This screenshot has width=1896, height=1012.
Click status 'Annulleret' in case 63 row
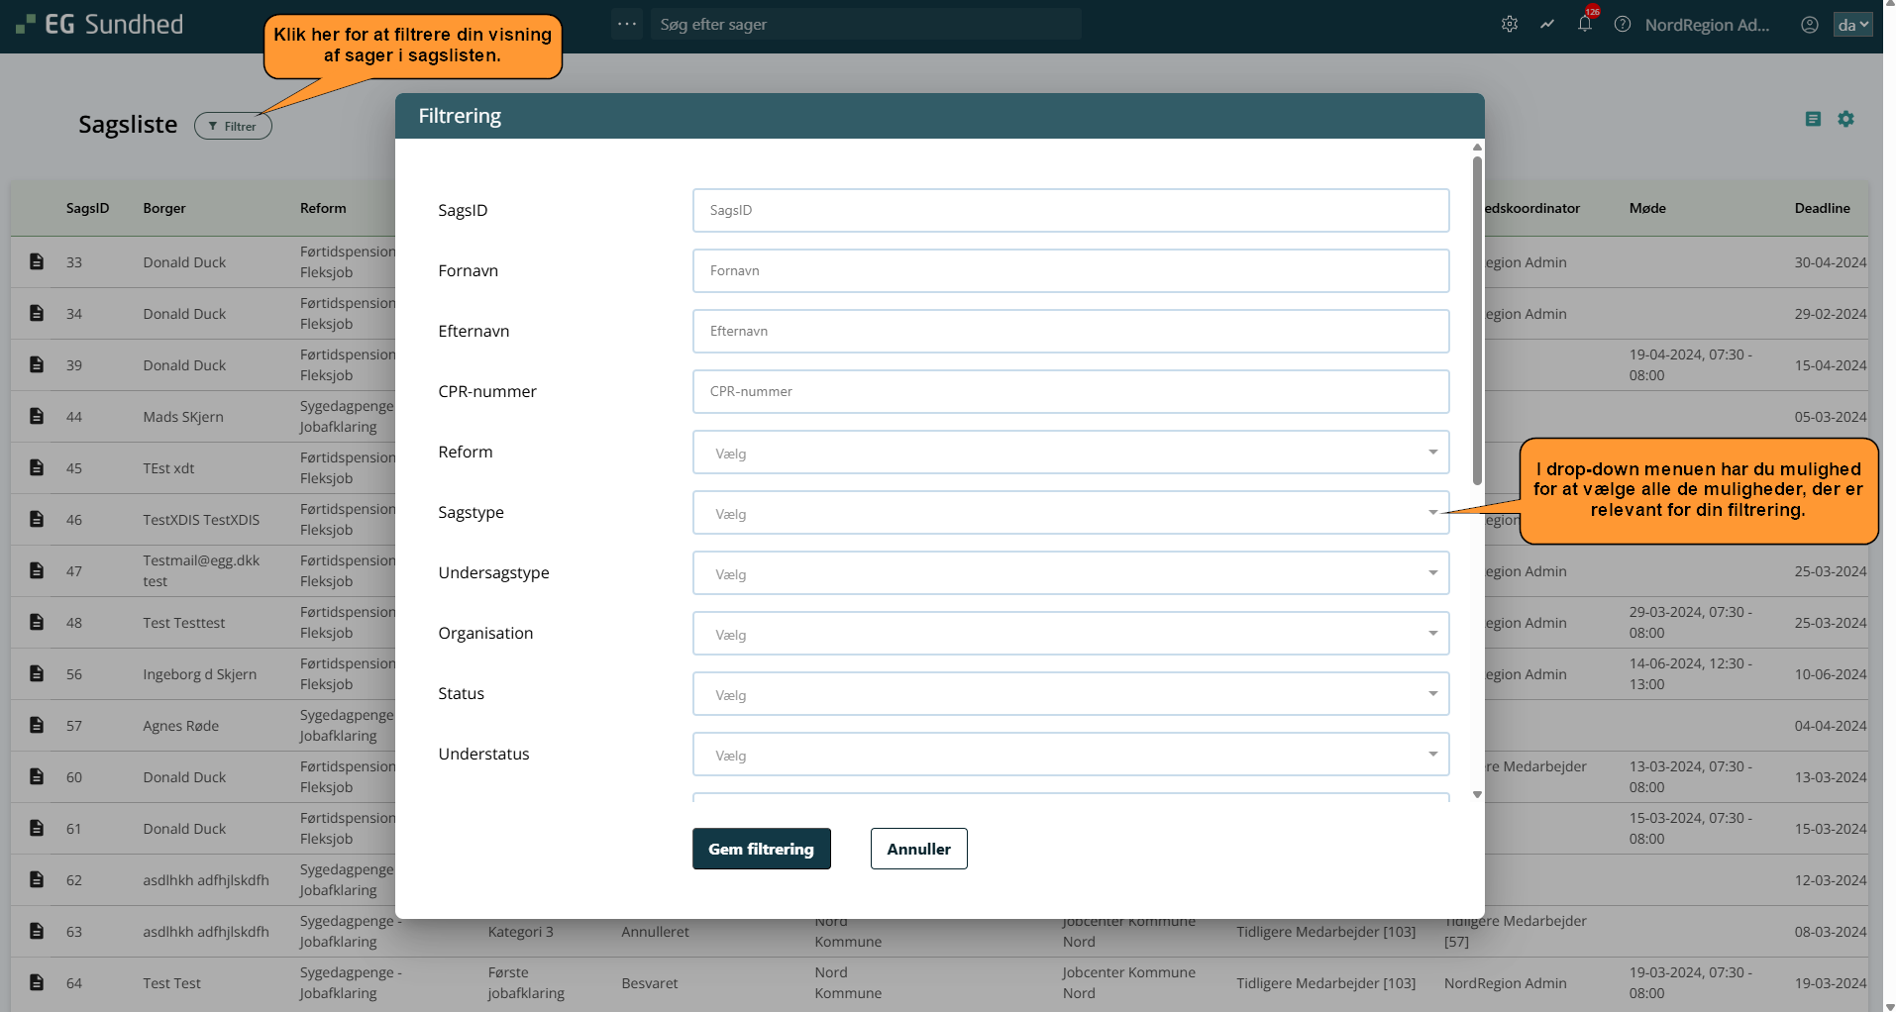pos(655,932)
